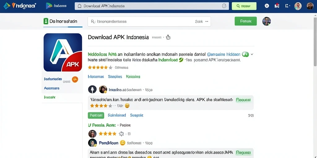The width and height of the screenshot is (317, 158).
Task: Open the last profile avatar in the top bar
Action: tap(310, 6)
